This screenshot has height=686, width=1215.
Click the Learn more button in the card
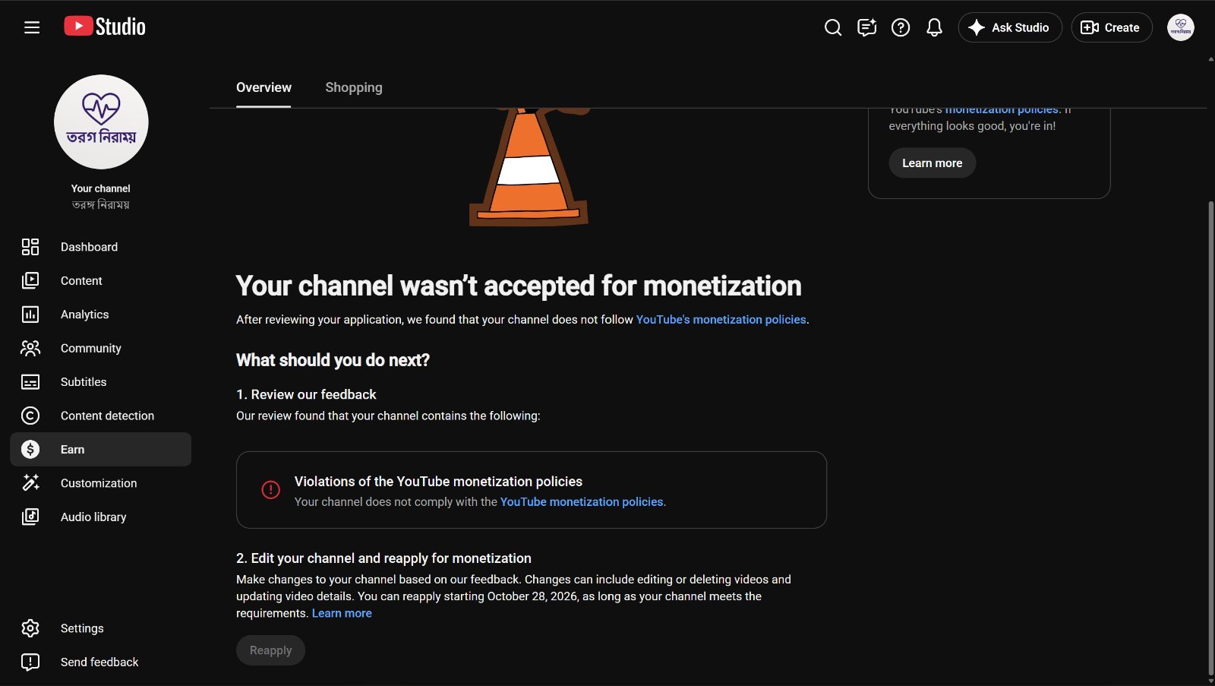coord(932,163)
